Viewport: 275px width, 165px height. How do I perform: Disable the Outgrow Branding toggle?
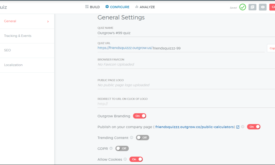click(140, 116)
